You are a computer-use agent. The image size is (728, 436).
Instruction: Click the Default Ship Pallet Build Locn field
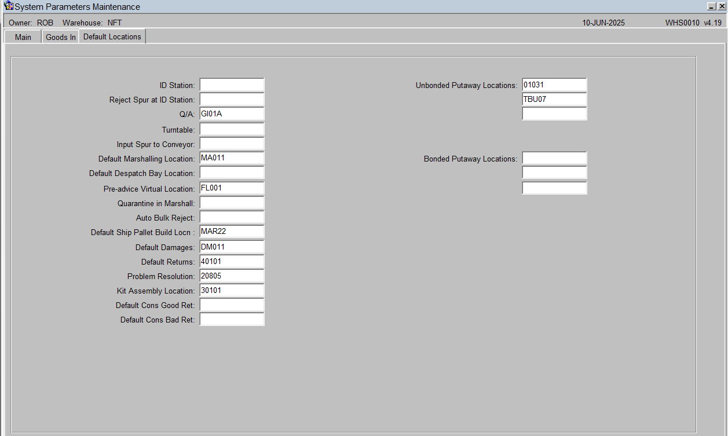pos(232,232)
